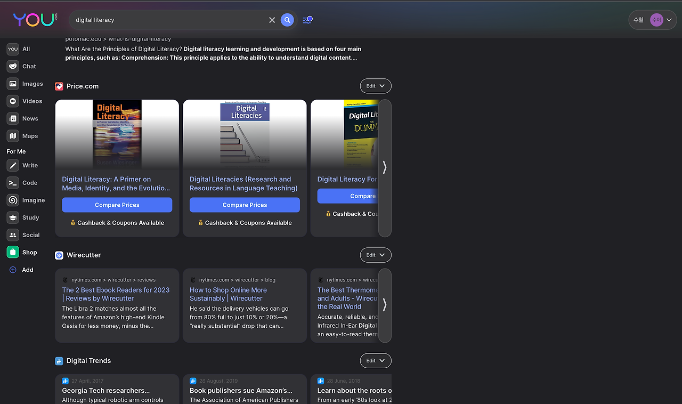
Task: Click the Wirecutter section title
Action: coord(84,255)
